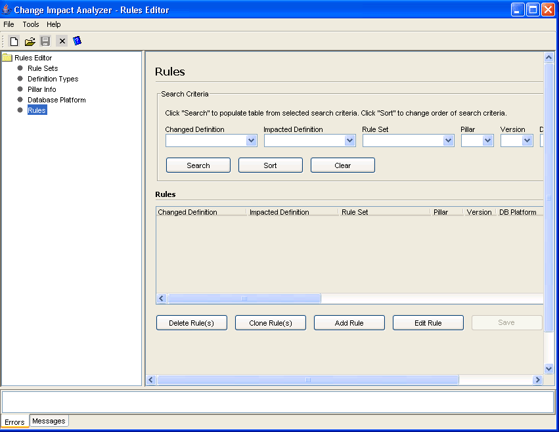The image size is (559, 432).
Task: Open Help via the blue help book icon
Action: [x=77, y=41]
